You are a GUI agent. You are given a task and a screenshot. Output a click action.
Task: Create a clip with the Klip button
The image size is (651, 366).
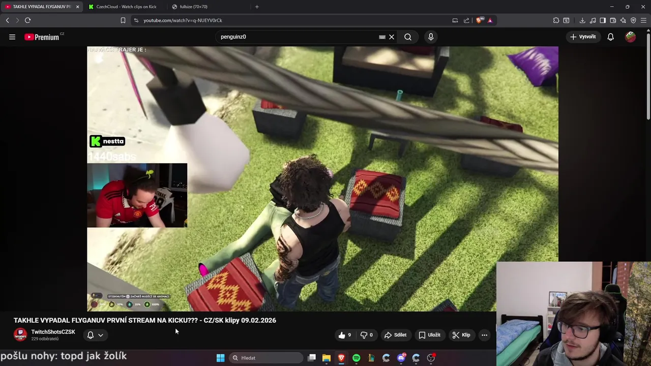point(461,335)
